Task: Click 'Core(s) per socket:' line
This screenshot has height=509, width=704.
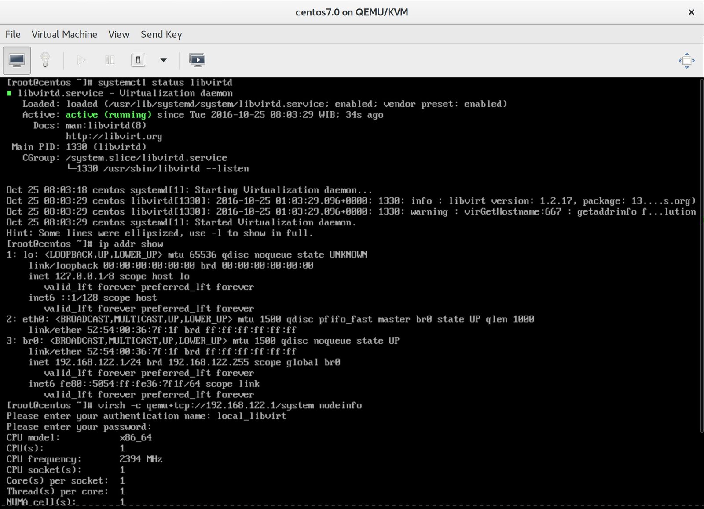Action: 66,480
